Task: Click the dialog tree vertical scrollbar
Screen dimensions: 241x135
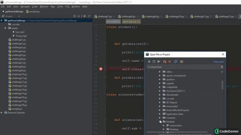Action: 222,85
